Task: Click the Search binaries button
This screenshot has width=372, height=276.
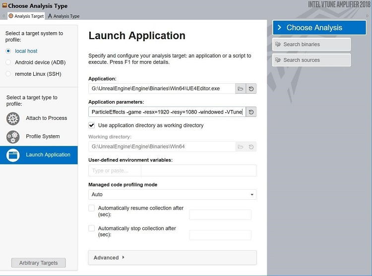Action: [x=311, y=44]
